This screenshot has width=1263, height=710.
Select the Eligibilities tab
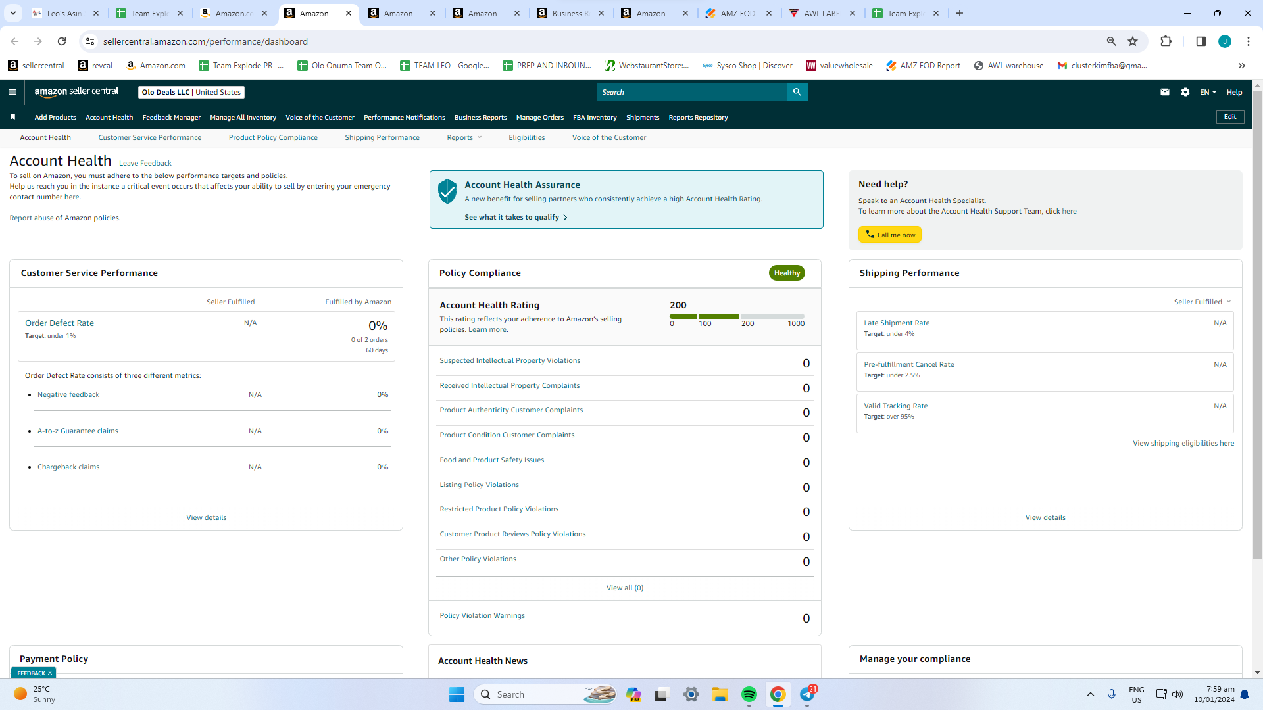[x=527, y=137]
